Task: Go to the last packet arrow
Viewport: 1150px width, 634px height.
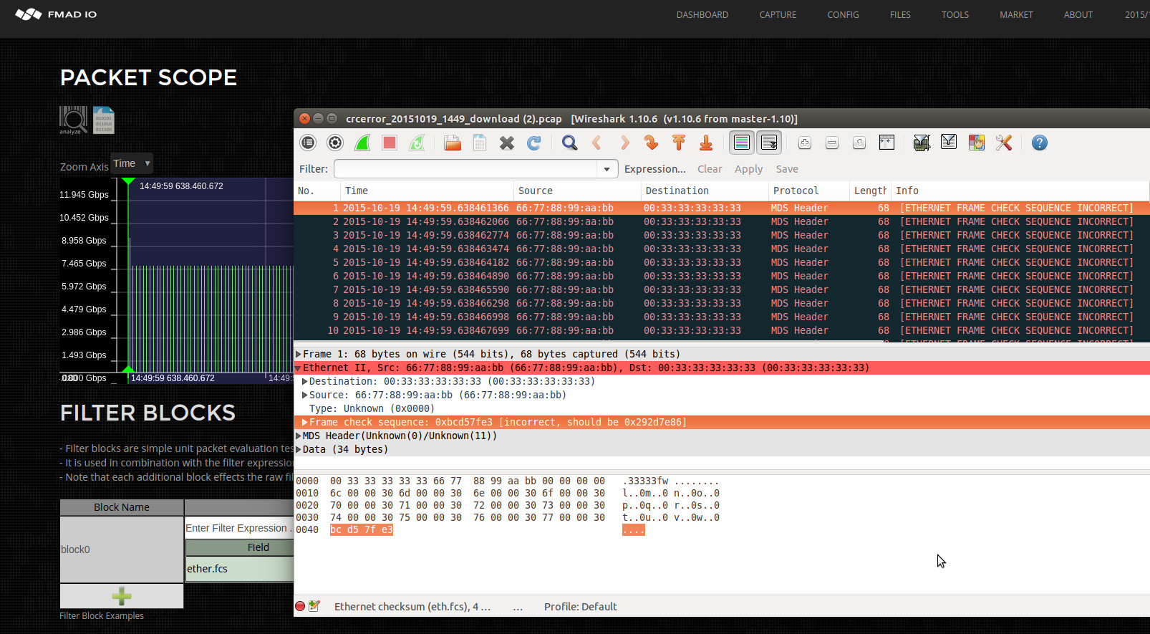Action: tap(706, 143)
